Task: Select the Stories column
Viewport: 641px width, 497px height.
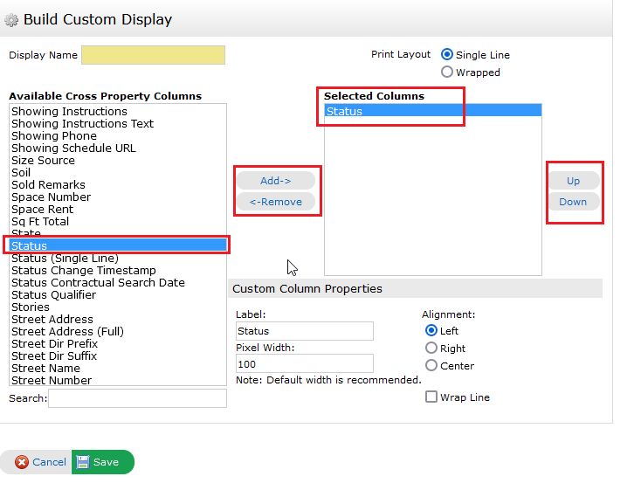Action: (x=118, y=307)
